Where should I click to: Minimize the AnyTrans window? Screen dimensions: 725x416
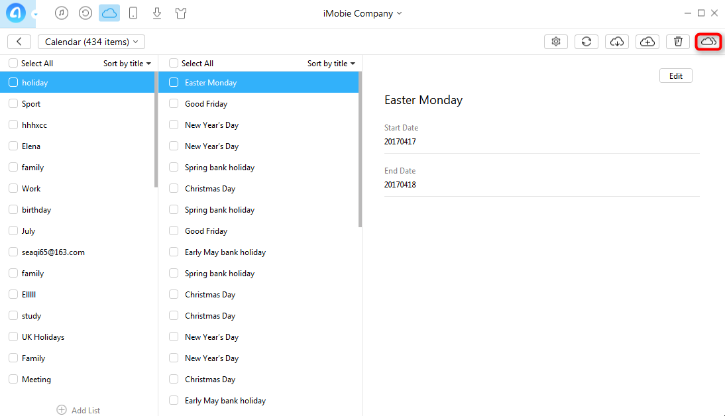point(687,13)
